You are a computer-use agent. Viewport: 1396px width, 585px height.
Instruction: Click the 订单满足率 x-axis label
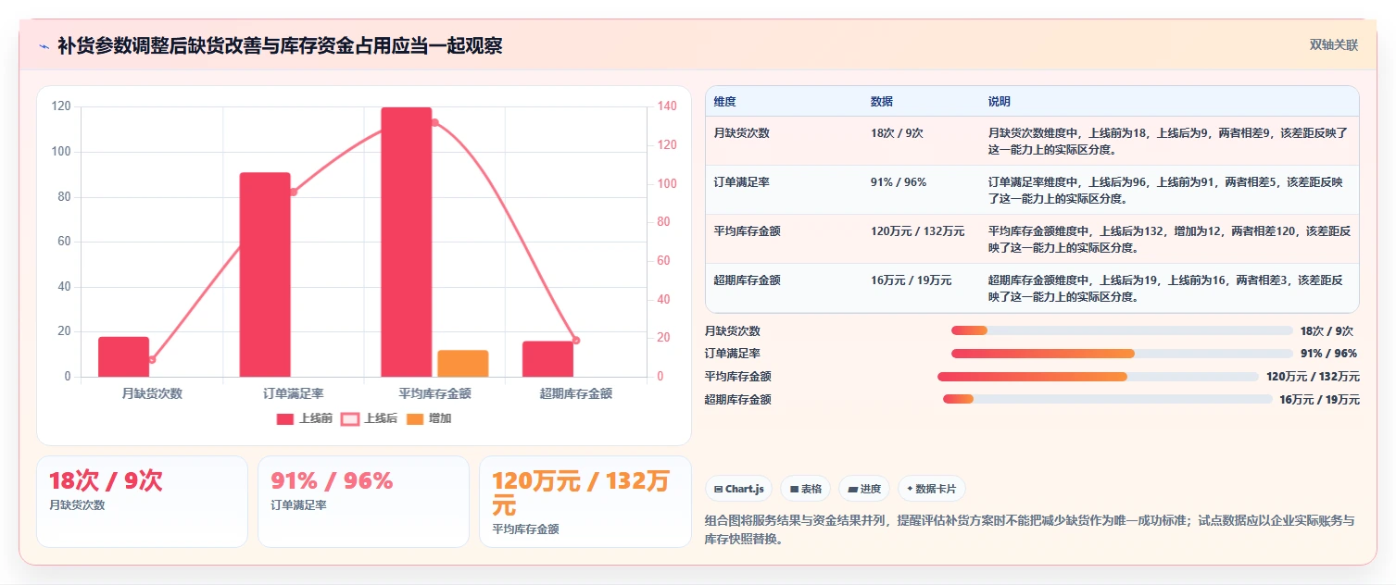tap(293, 393)
